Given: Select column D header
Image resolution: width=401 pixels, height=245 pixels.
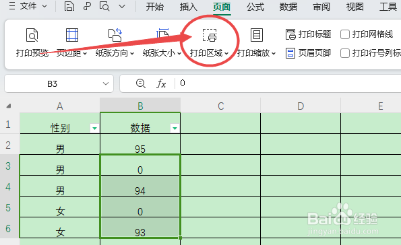Looking at the screenshot, I should pos(301,106).
